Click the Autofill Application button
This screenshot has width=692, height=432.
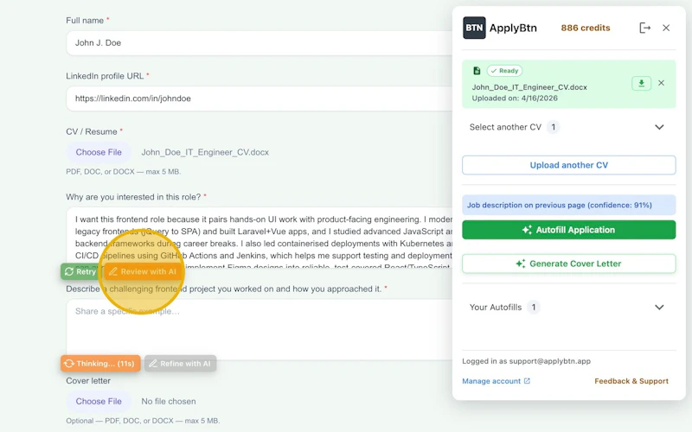click(x=569, y=230)
